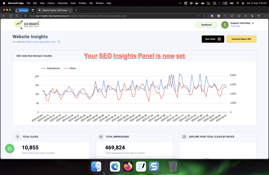Image resolution: width=269 pixels, height=175 pixels.
Task: Expand the Support Getcalley account dropdown
Action: click(253, 23)
